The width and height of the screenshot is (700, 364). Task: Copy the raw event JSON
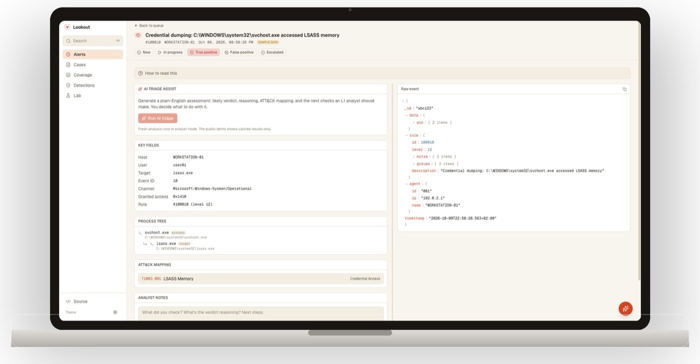pos(624,89)
